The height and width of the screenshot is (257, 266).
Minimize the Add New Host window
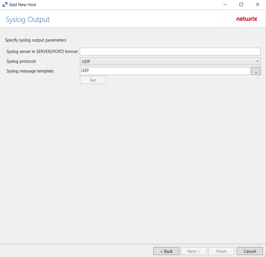[x=225, y=4]
